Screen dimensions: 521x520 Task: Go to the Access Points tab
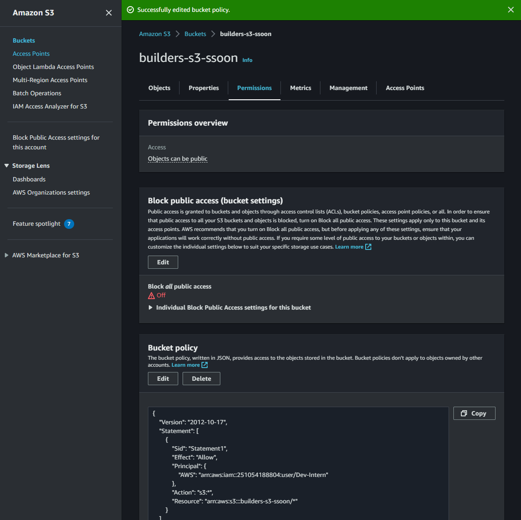[405, 88]
